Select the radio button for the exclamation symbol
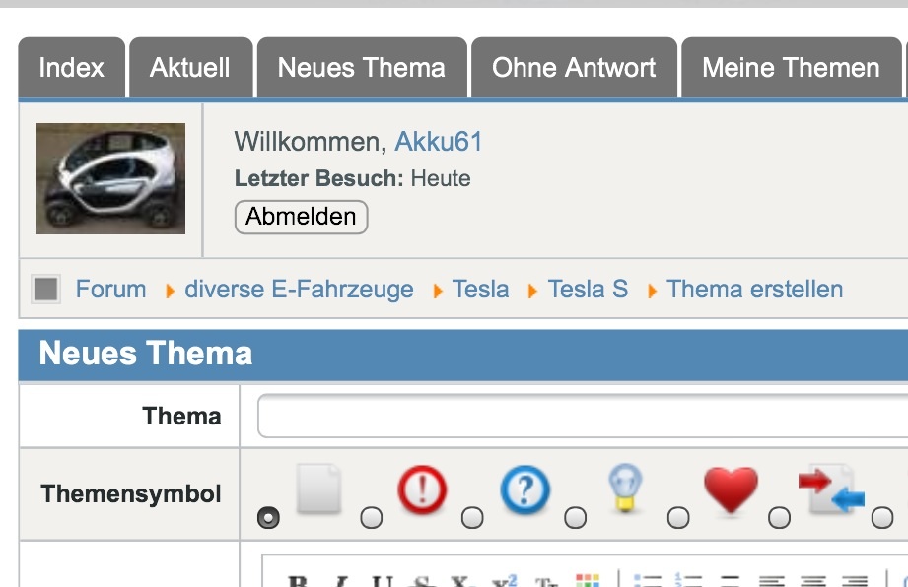The width and height of the screenshot is (908, 587). pyautogui.click(x=371, y=518)
